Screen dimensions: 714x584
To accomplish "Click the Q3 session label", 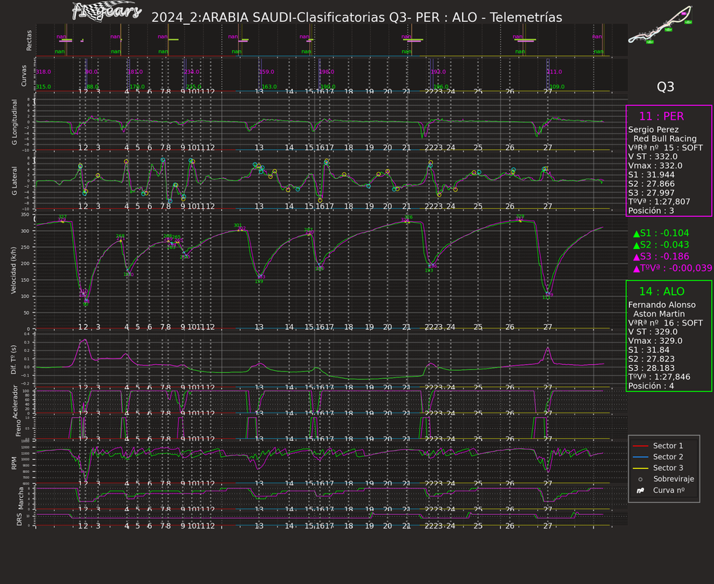I will (665, 87).
